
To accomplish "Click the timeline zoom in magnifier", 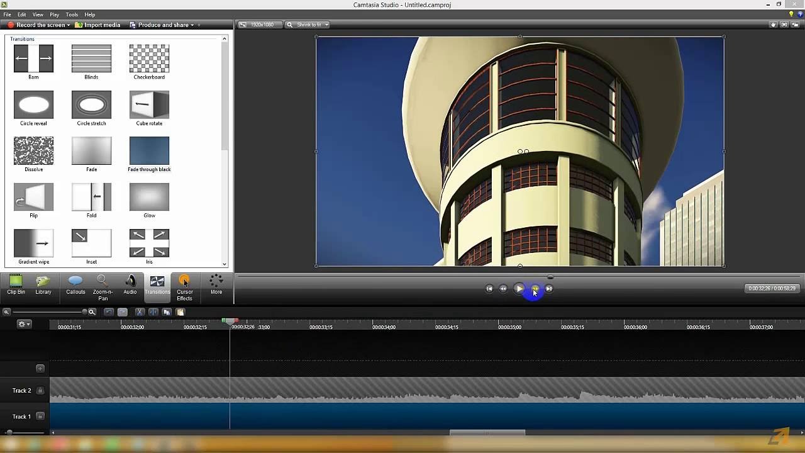I will click(92, 312).
